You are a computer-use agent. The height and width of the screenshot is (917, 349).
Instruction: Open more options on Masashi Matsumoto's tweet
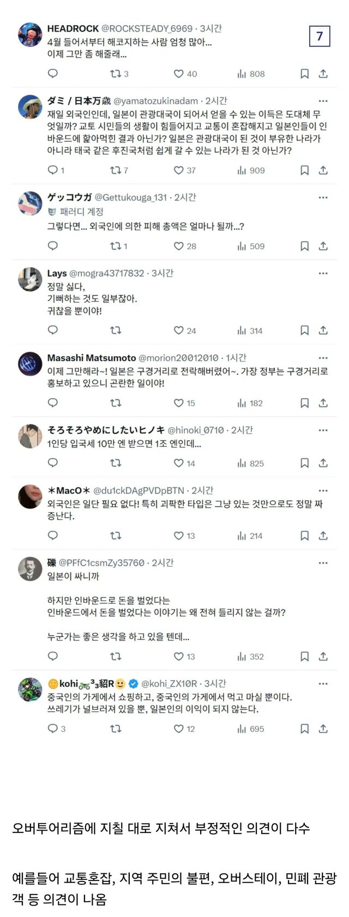pos(323,358)
